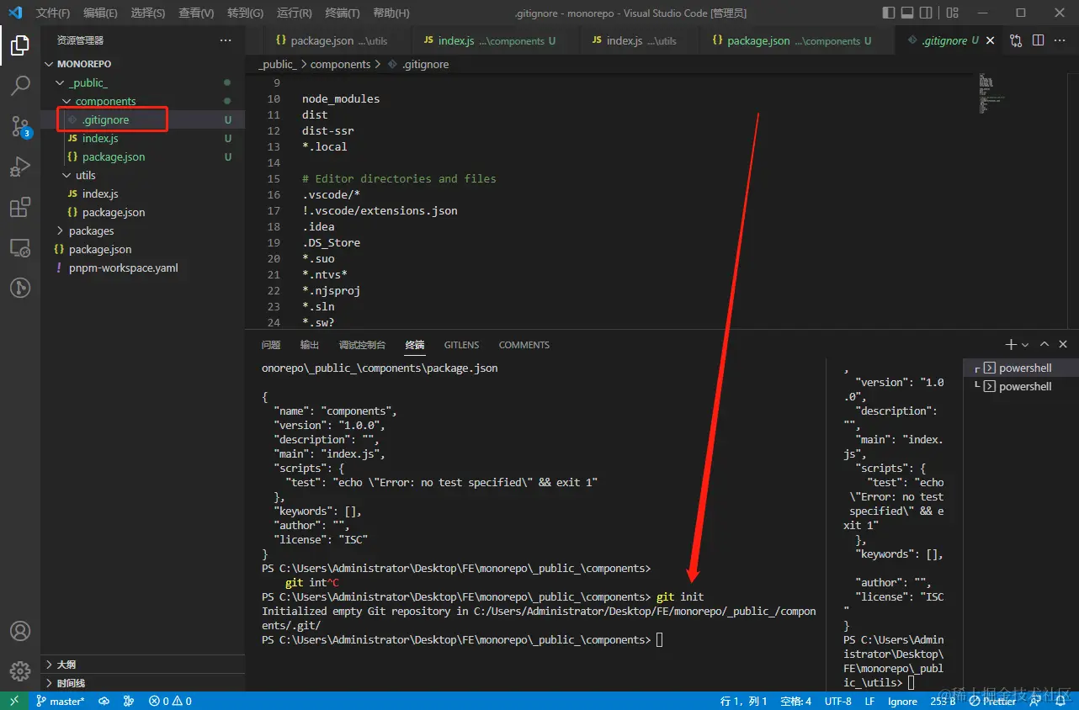Open Run and Debug view
The width and height of the screenshot is (1079, 710).
tap(20, 167)
